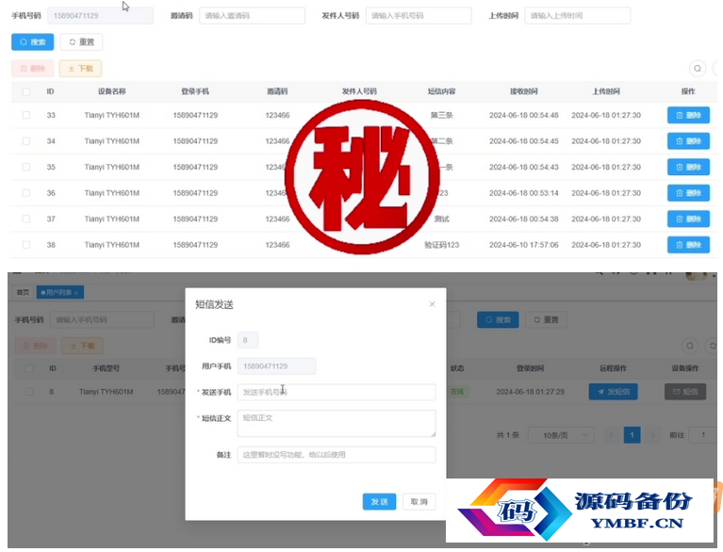Focus the 邀请码 input field

[252, 16]
